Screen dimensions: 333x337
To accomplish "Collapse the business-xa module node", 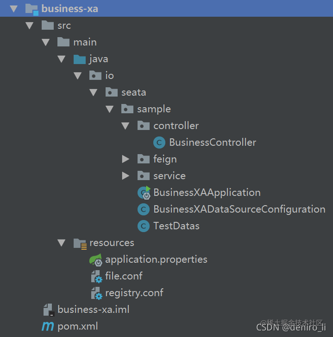I will tap(14, 9).
